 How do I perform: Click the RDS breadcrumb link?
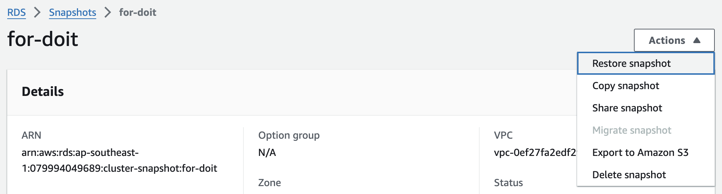17,13
